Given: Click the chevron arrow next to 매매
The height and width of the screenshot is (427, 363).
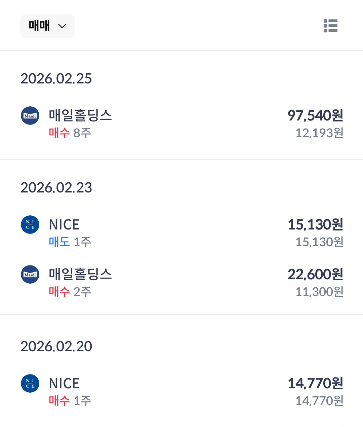Looking at the screenshot, I should coord(62,26).
